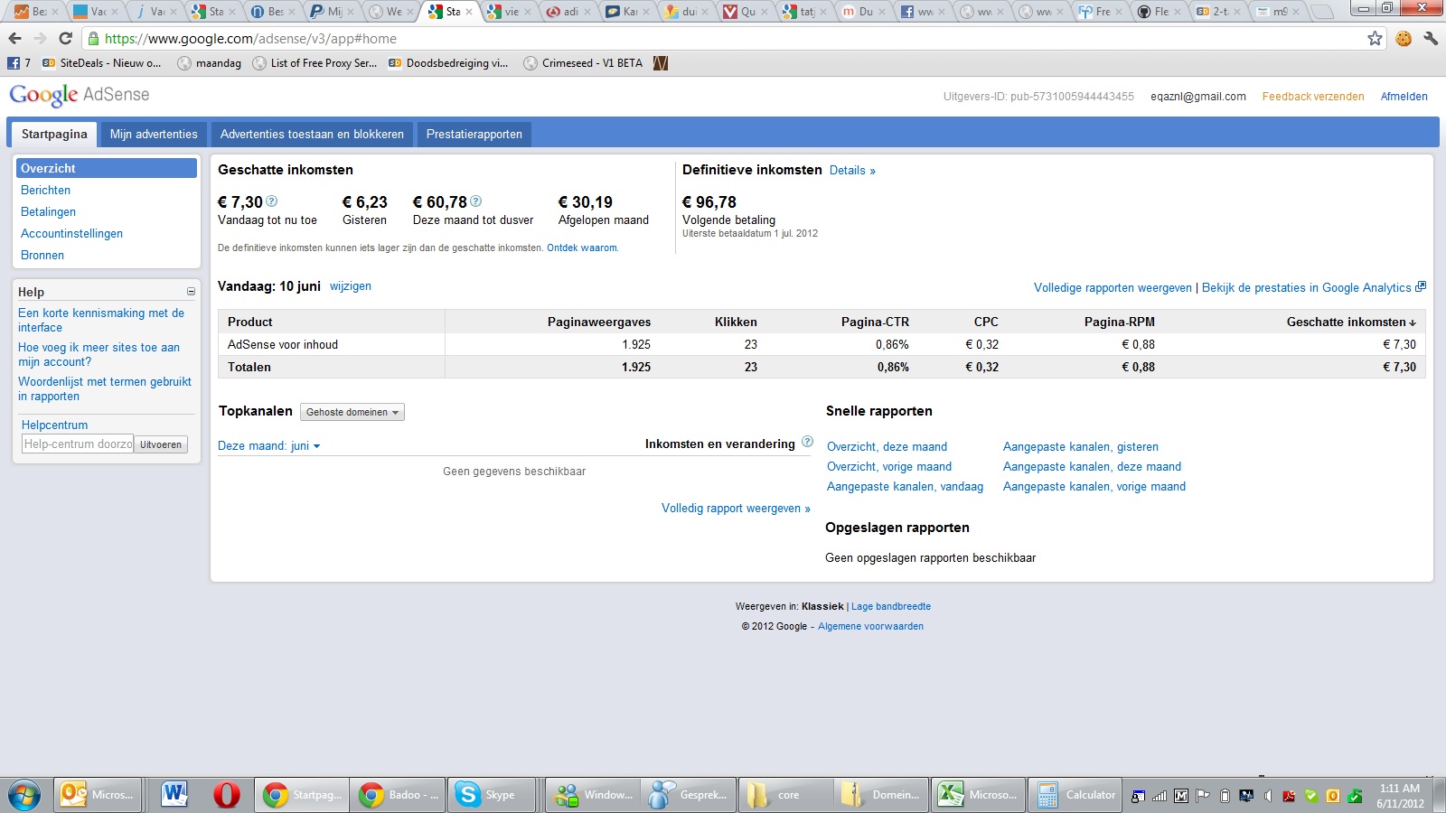Open Berichten in the sidebar
The image size is (1446, 813).
45,190
